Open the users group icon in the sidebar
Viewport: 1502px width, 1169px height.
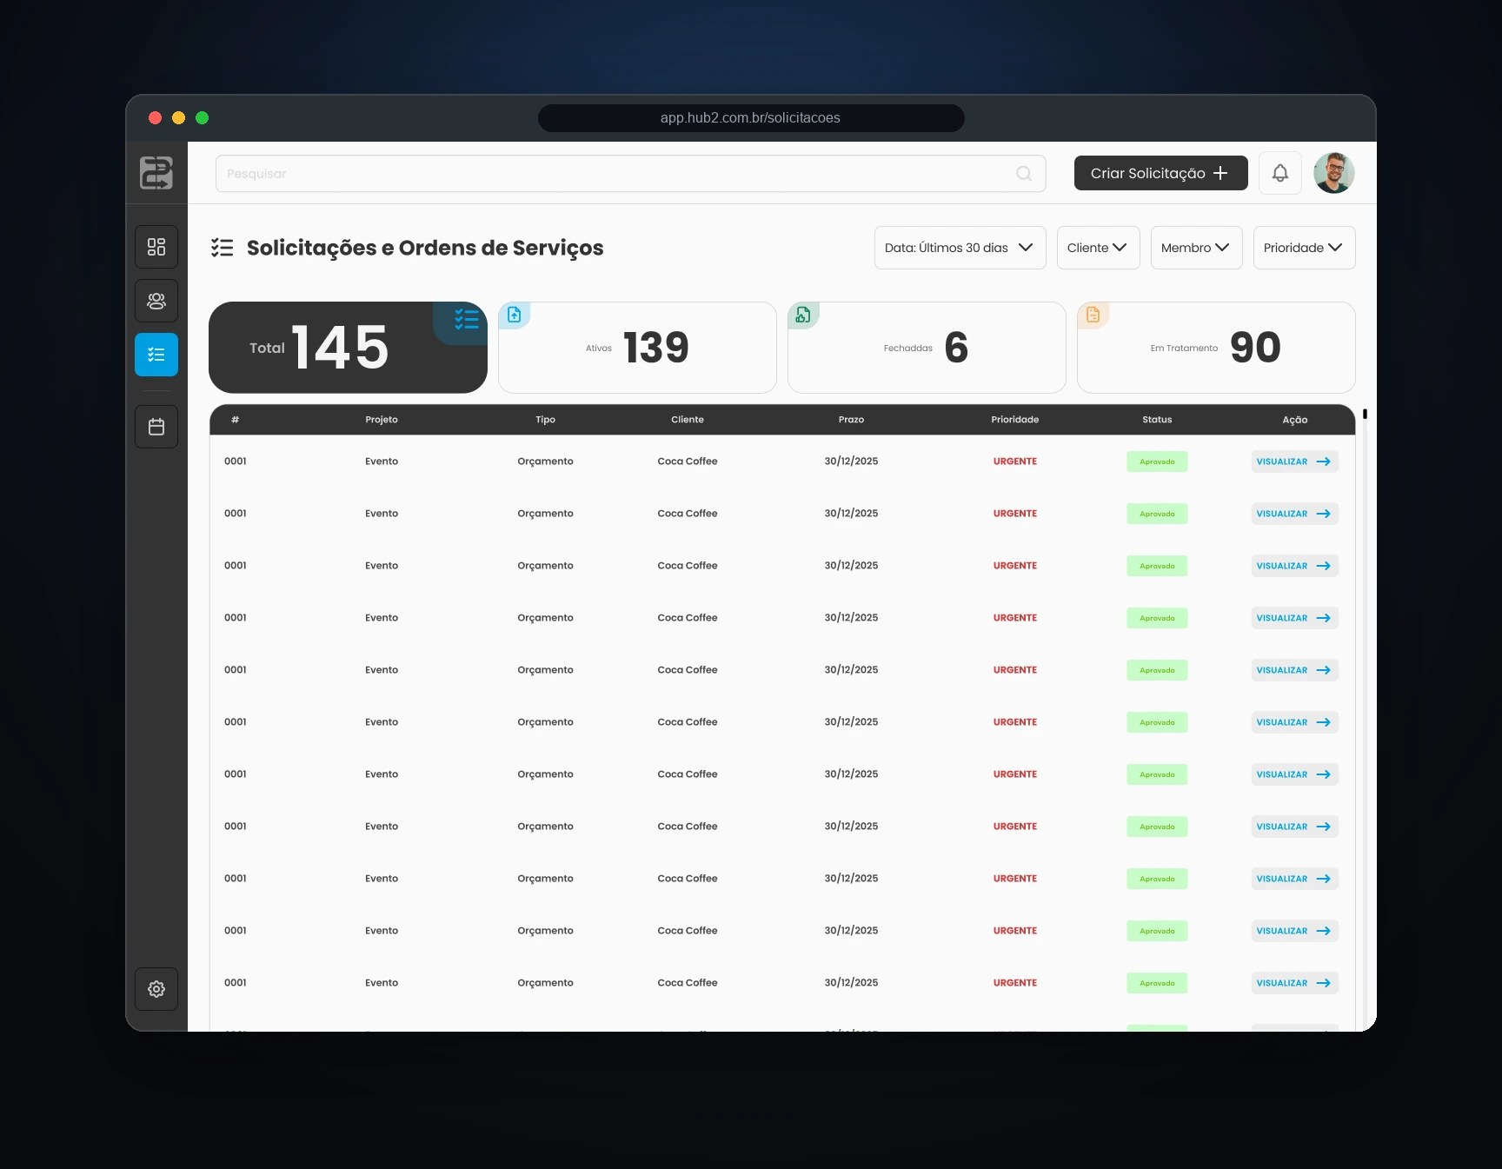[x=156, y=301]
